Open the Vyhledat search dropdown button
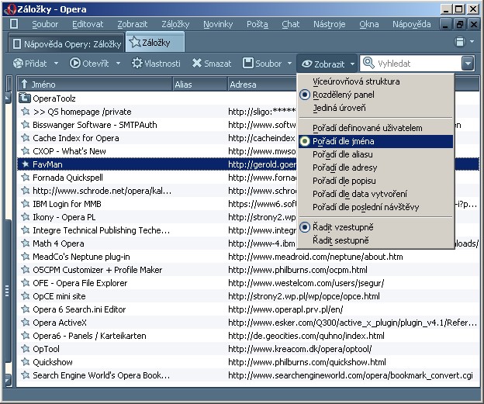The width and height of the screenshot is (484, 404). pyautogui.click(x=468, y=64)
